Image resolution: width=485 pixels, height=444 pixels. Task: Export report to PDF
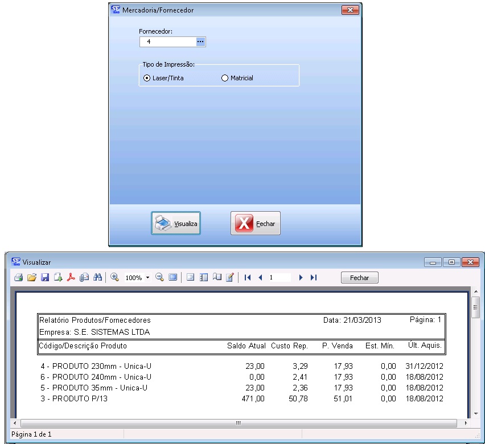(x=71, y=278)
